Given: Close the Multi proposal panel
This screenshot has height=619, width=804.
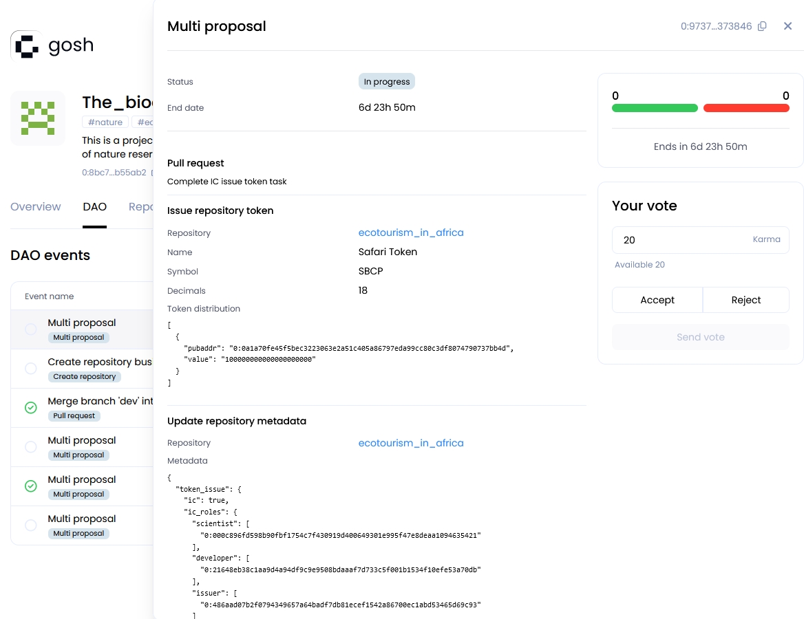Looking at the screenshot, I should (x=788, y=26).
